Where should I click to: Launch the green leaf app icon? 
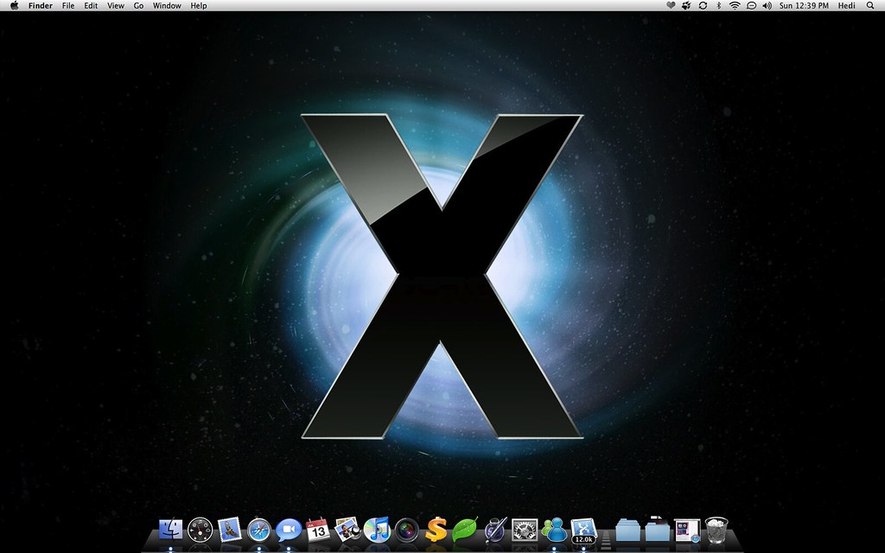(465, 531)
